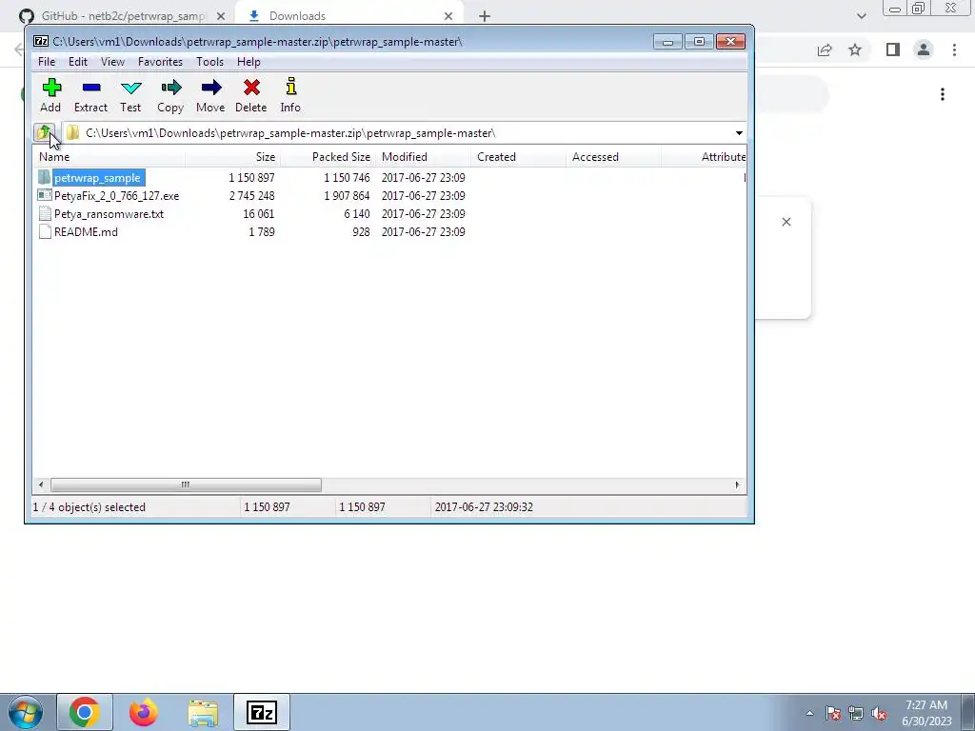This screenshot has width=975, height=731.
Task: Sort by Modified column header
Action: click(x=424, y=157)
